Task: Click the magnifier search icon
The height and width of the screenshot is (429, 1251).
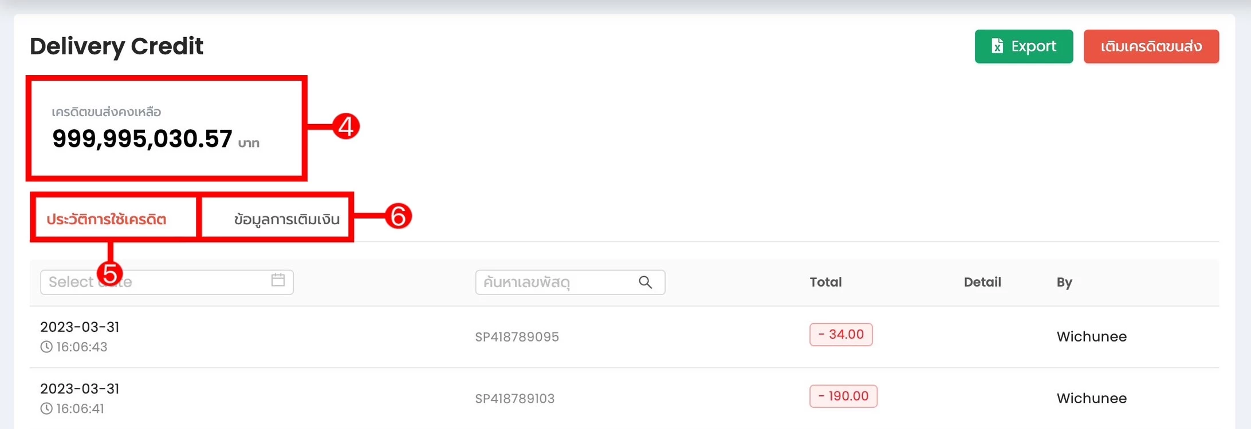Action: click(x=645, y=282)
